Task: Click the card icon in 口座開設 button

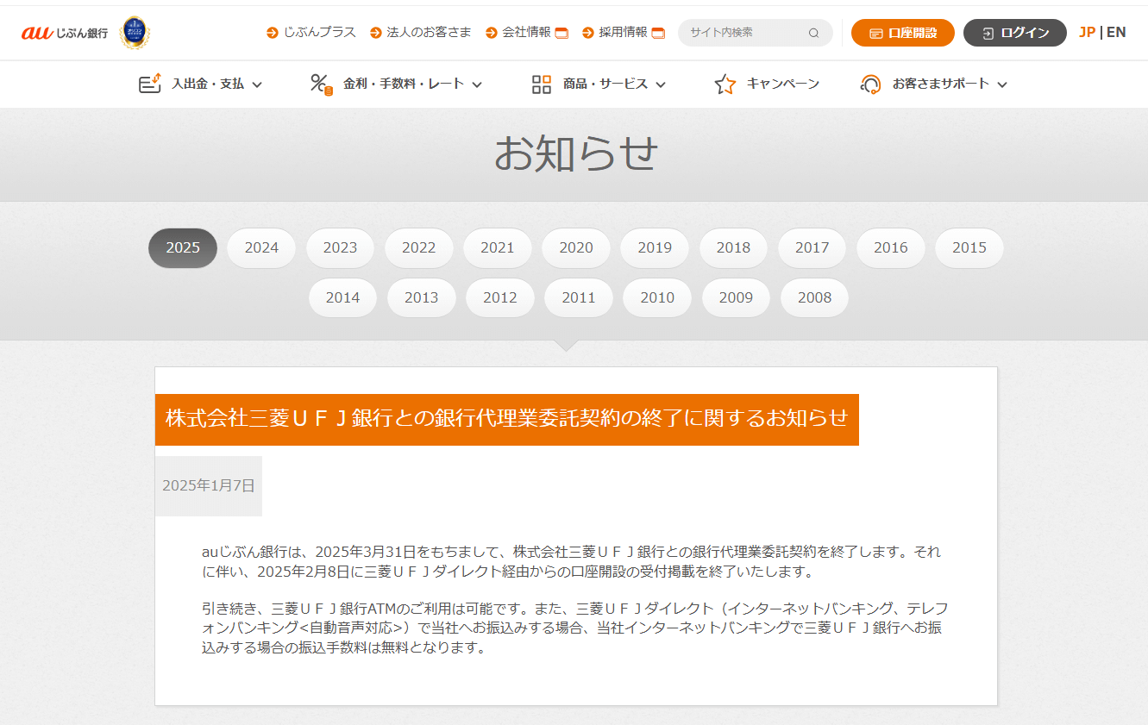Action: pyautogui.click(x=876, y=34)
